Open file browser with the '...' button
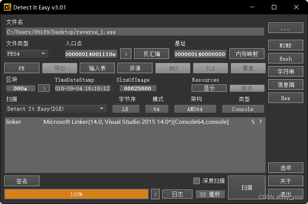This screenshot has width=308, height=204. [286, 28]
